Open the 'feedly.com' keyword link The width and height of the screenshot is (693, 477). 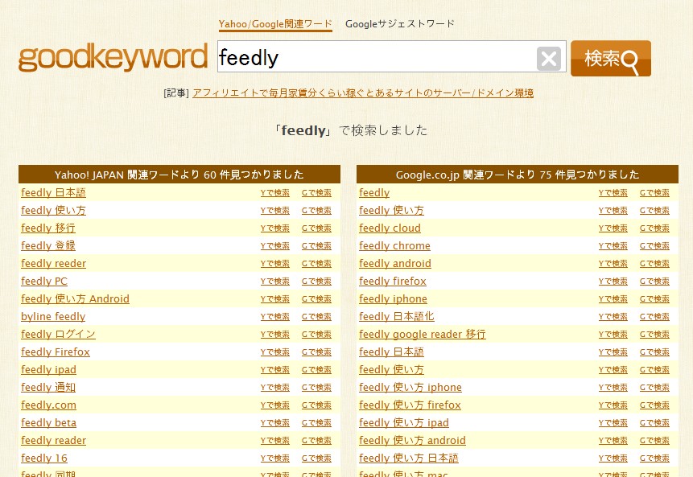click(48, 405)
